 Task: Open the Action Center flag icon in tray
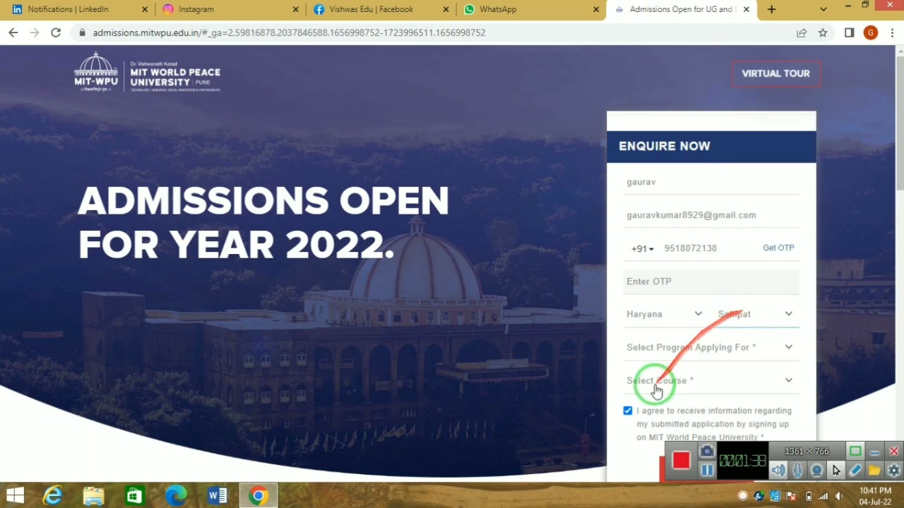[x=792, y=496]
